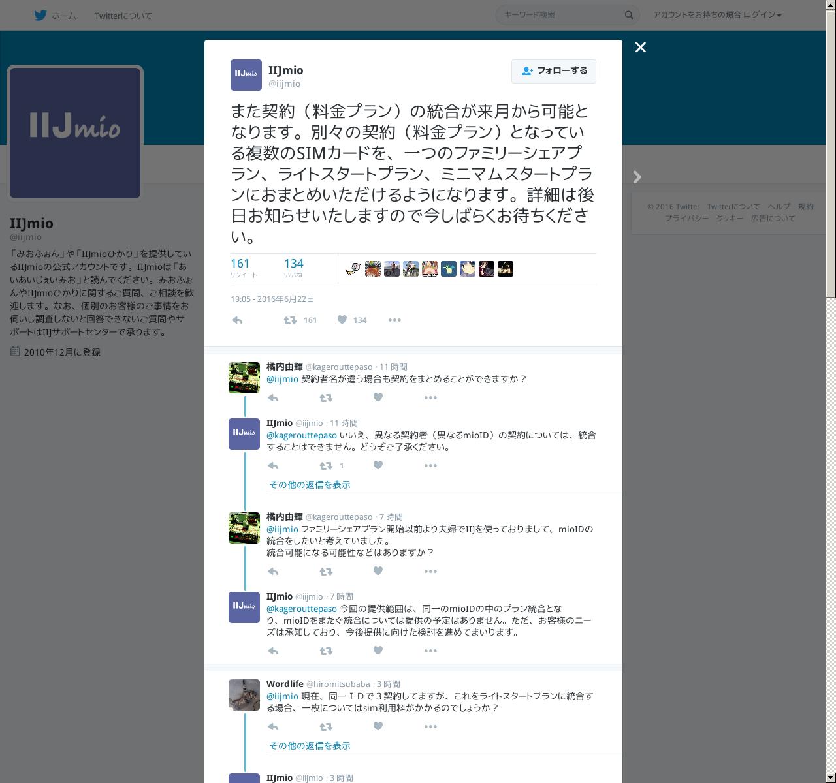
Task: Retweet the 今回の提供範囲は tweet
Action: click(x=326, y=651)
